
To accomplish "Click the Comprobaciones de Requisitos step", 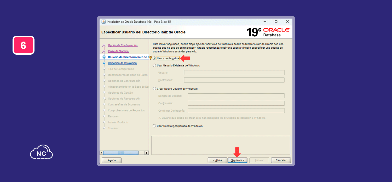I will [126, 111].
